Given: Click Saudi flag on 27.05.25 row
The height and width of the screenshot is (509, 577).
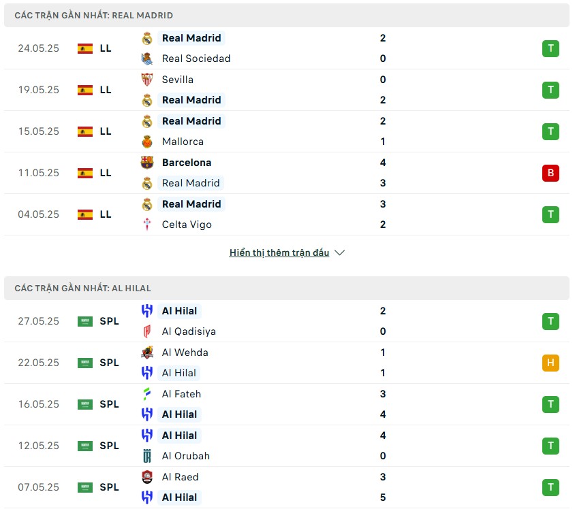Looking at the screenshot, I should 85,321.
